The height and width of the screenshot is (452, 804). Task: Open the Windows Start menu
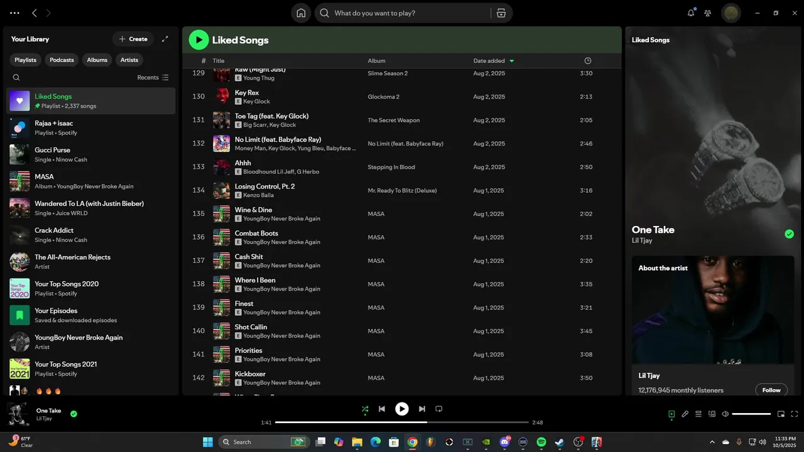(208, 442)
